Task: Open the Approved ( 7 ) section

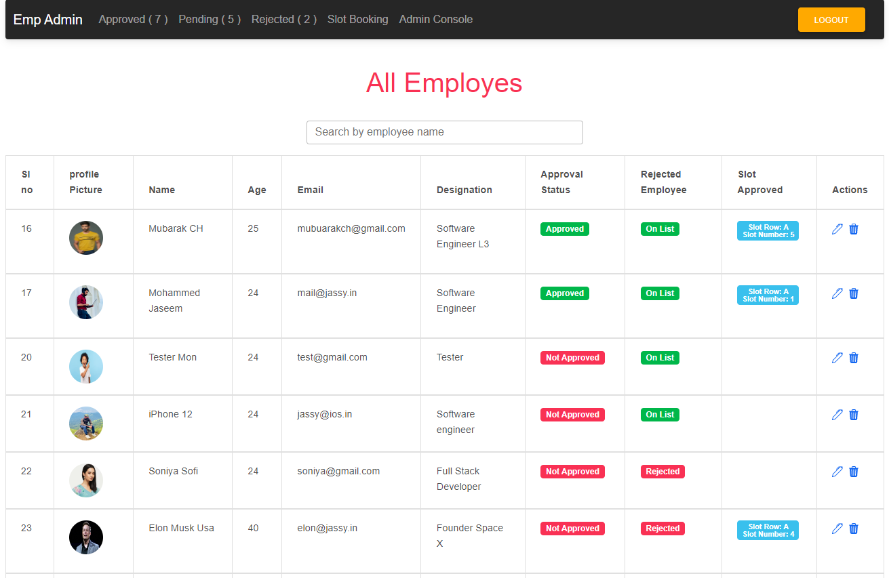Action: tap(133, 19)
